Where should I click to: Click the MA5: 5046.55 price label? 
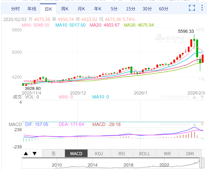point(36,25)
